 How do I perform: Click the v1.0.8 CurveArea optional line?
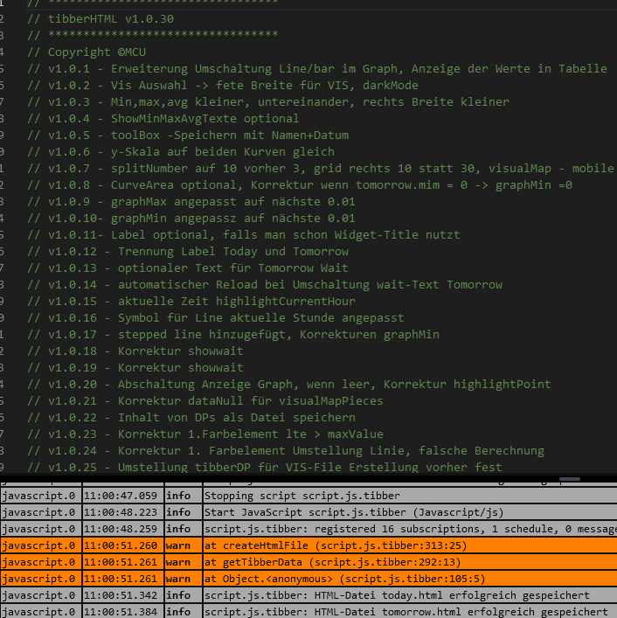click(x=300, y=184)
